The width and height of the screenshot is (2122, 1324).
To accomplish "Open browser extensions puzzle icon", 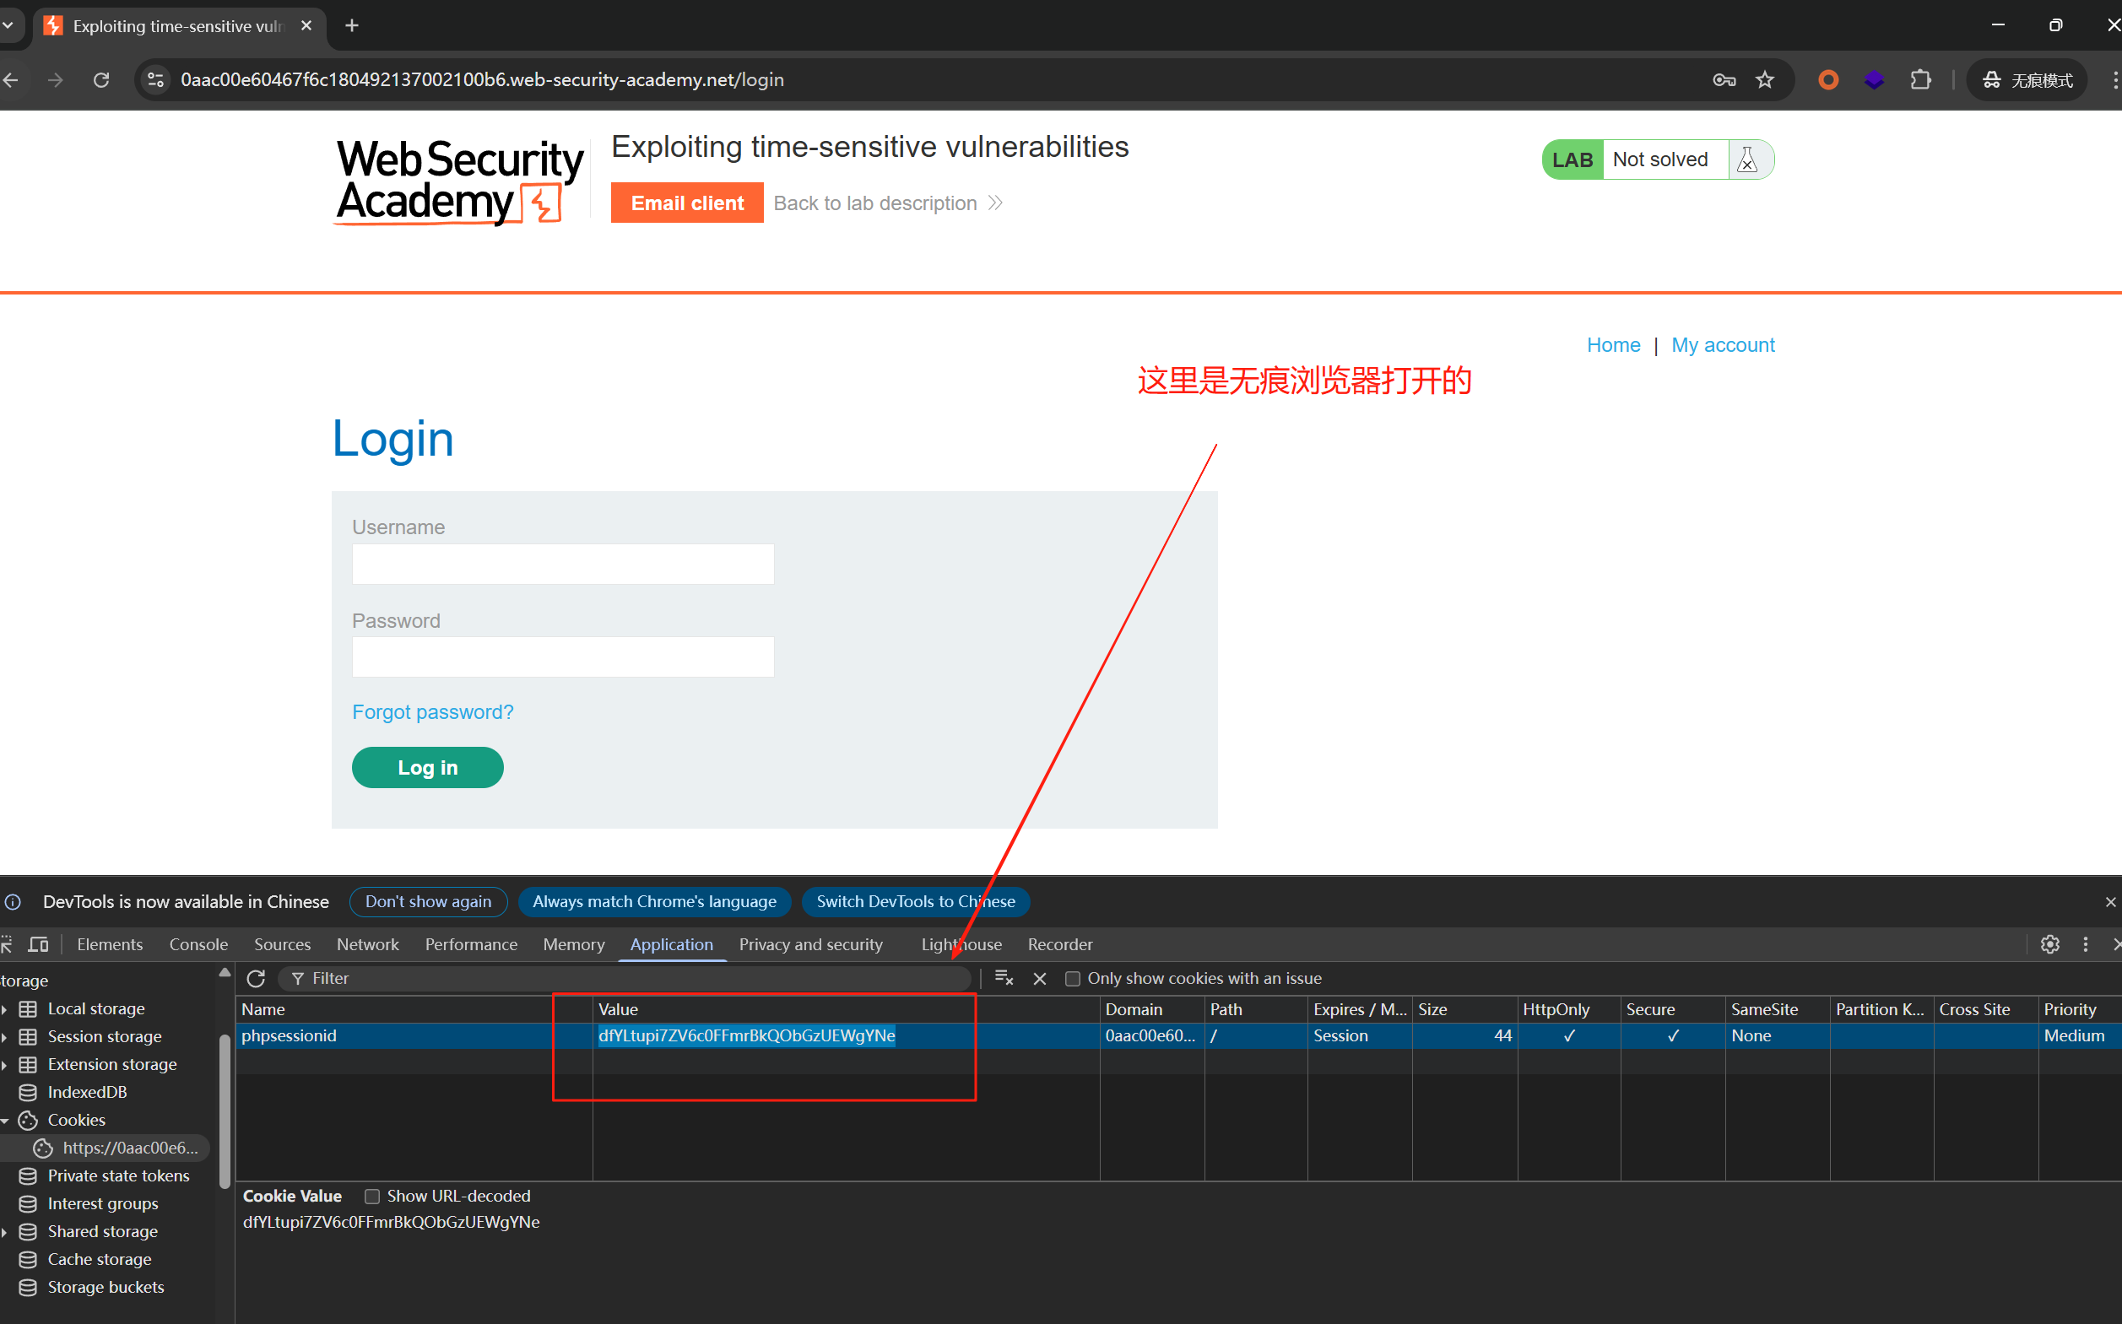I will (1919, 79).
